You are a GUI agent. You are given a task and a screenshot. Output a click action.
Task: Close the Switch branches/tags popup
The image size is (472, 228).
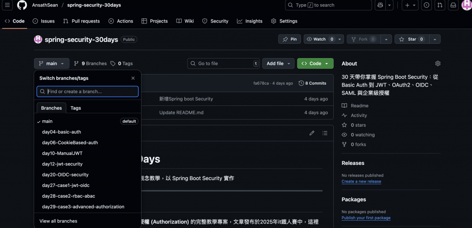click(133, 78)
